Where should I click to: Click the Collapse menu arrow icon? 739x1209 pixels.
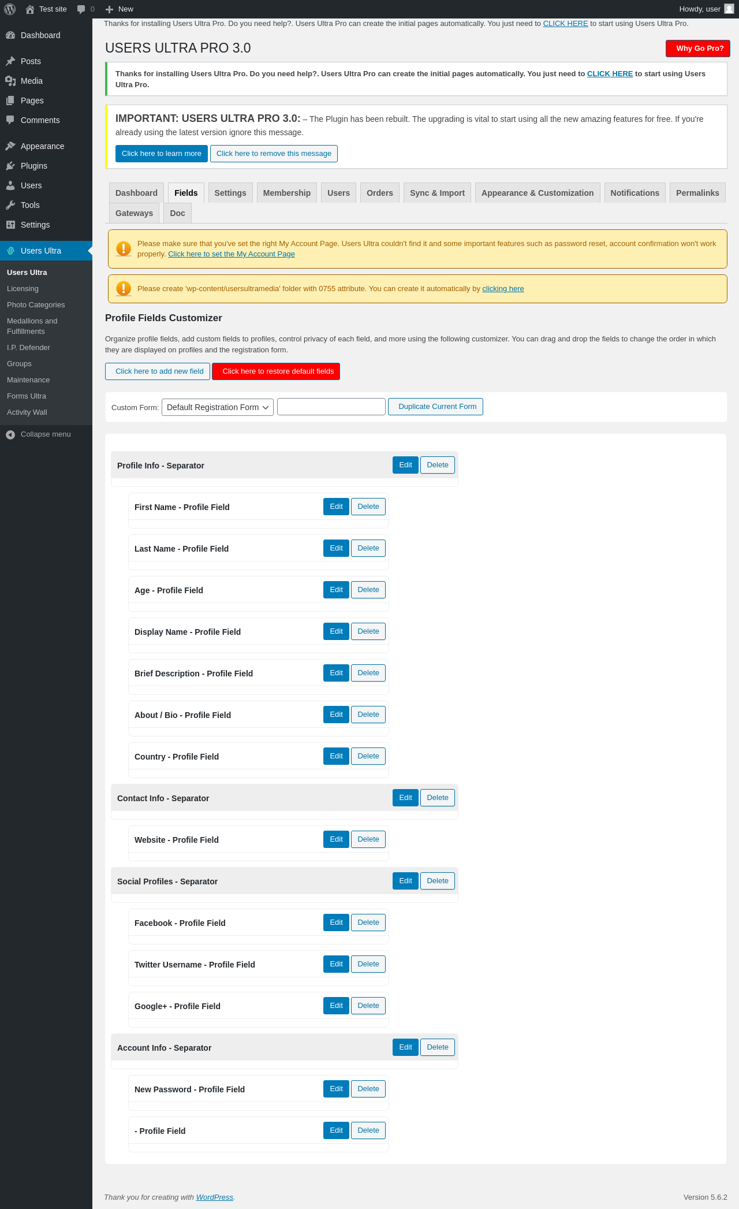(x=10, y=434)
